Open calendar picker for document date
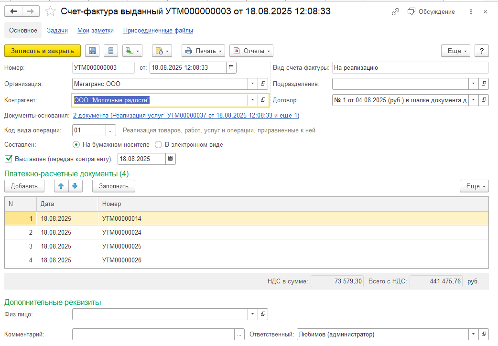This screenshot has width=498, height=346. point(231,68)
